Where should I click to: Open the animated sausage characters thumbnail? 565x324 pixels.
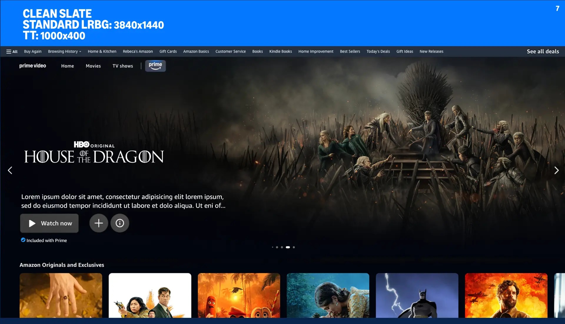coord(239,295)
